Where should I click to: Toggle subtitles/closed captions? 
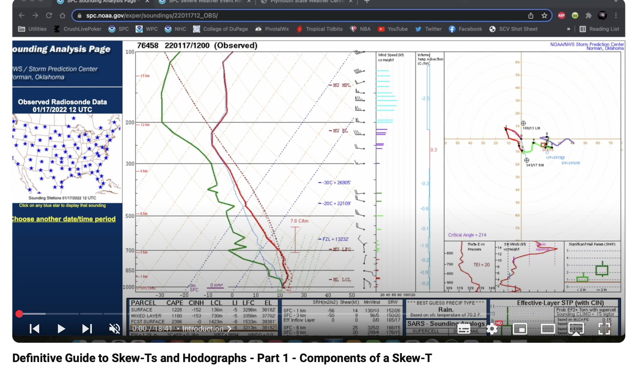click(x=464, y=329)
